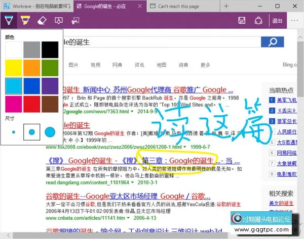Image resolution: width=304 pixels, height=239 pixels.
Task: Pick the purple color swatch
Action: point(50,86)
